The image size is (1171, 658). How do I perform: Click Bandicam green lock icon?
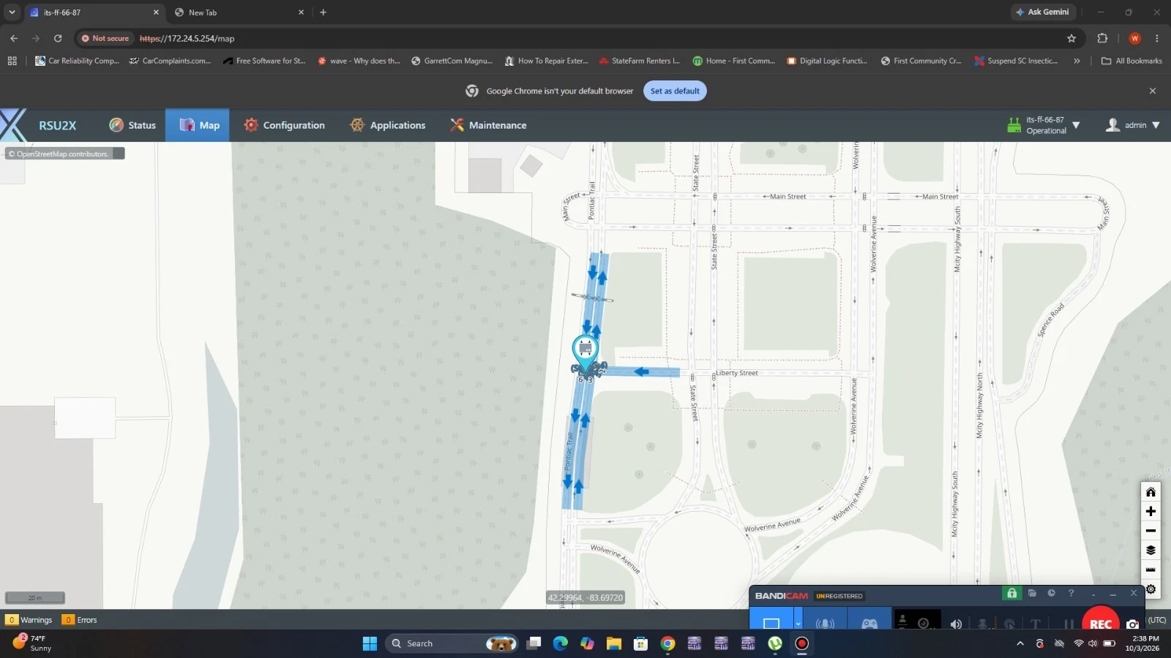click(1011, 594)
